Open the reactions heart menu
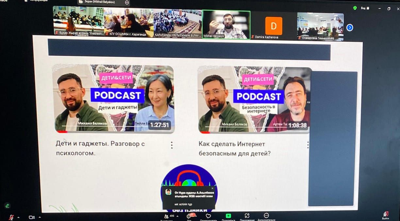The width and height of the screenshot is (400, 221). (208, 216)
